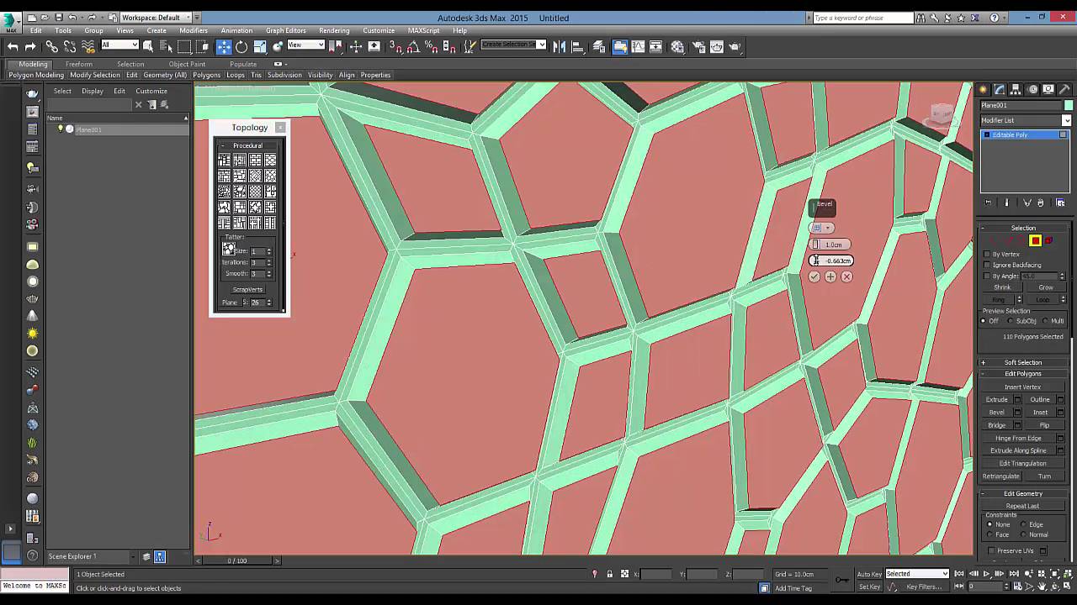Open the Material Editor icon
1077x605 pixels.
click(x=677, y=47)
